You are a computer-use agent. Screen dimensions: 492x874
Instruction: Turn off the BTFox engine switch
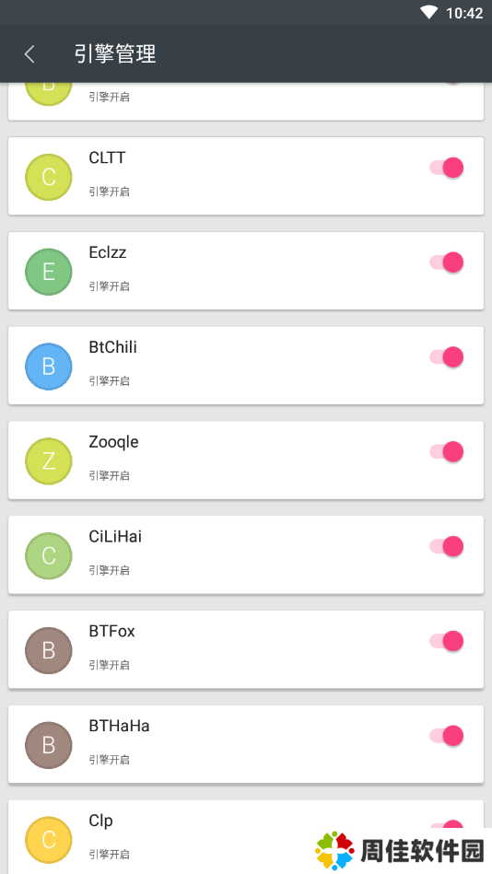(x=447, y=642)
